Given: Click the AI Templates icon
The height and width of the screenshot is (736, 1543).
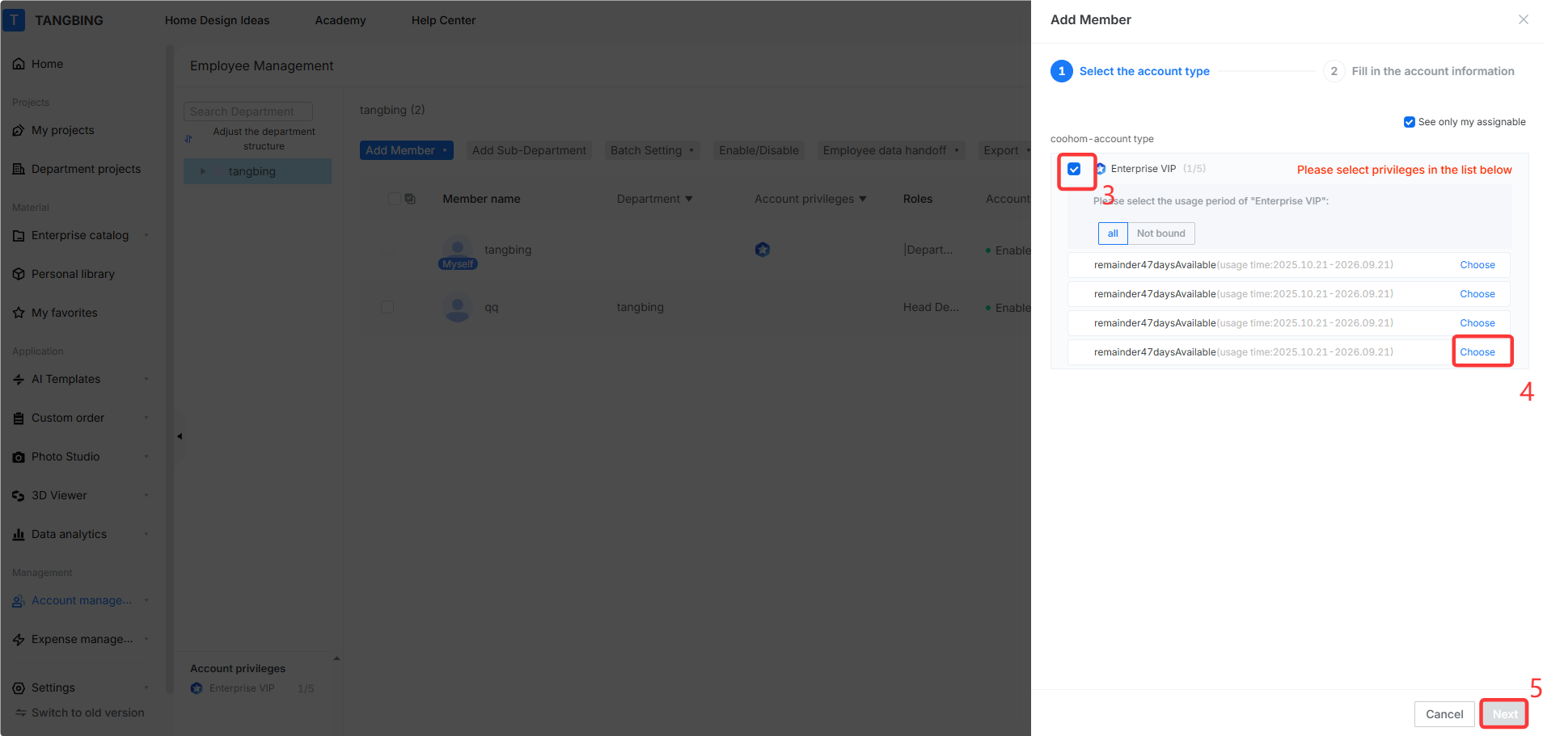Looking at the screenshot, I should coord(19,379).
